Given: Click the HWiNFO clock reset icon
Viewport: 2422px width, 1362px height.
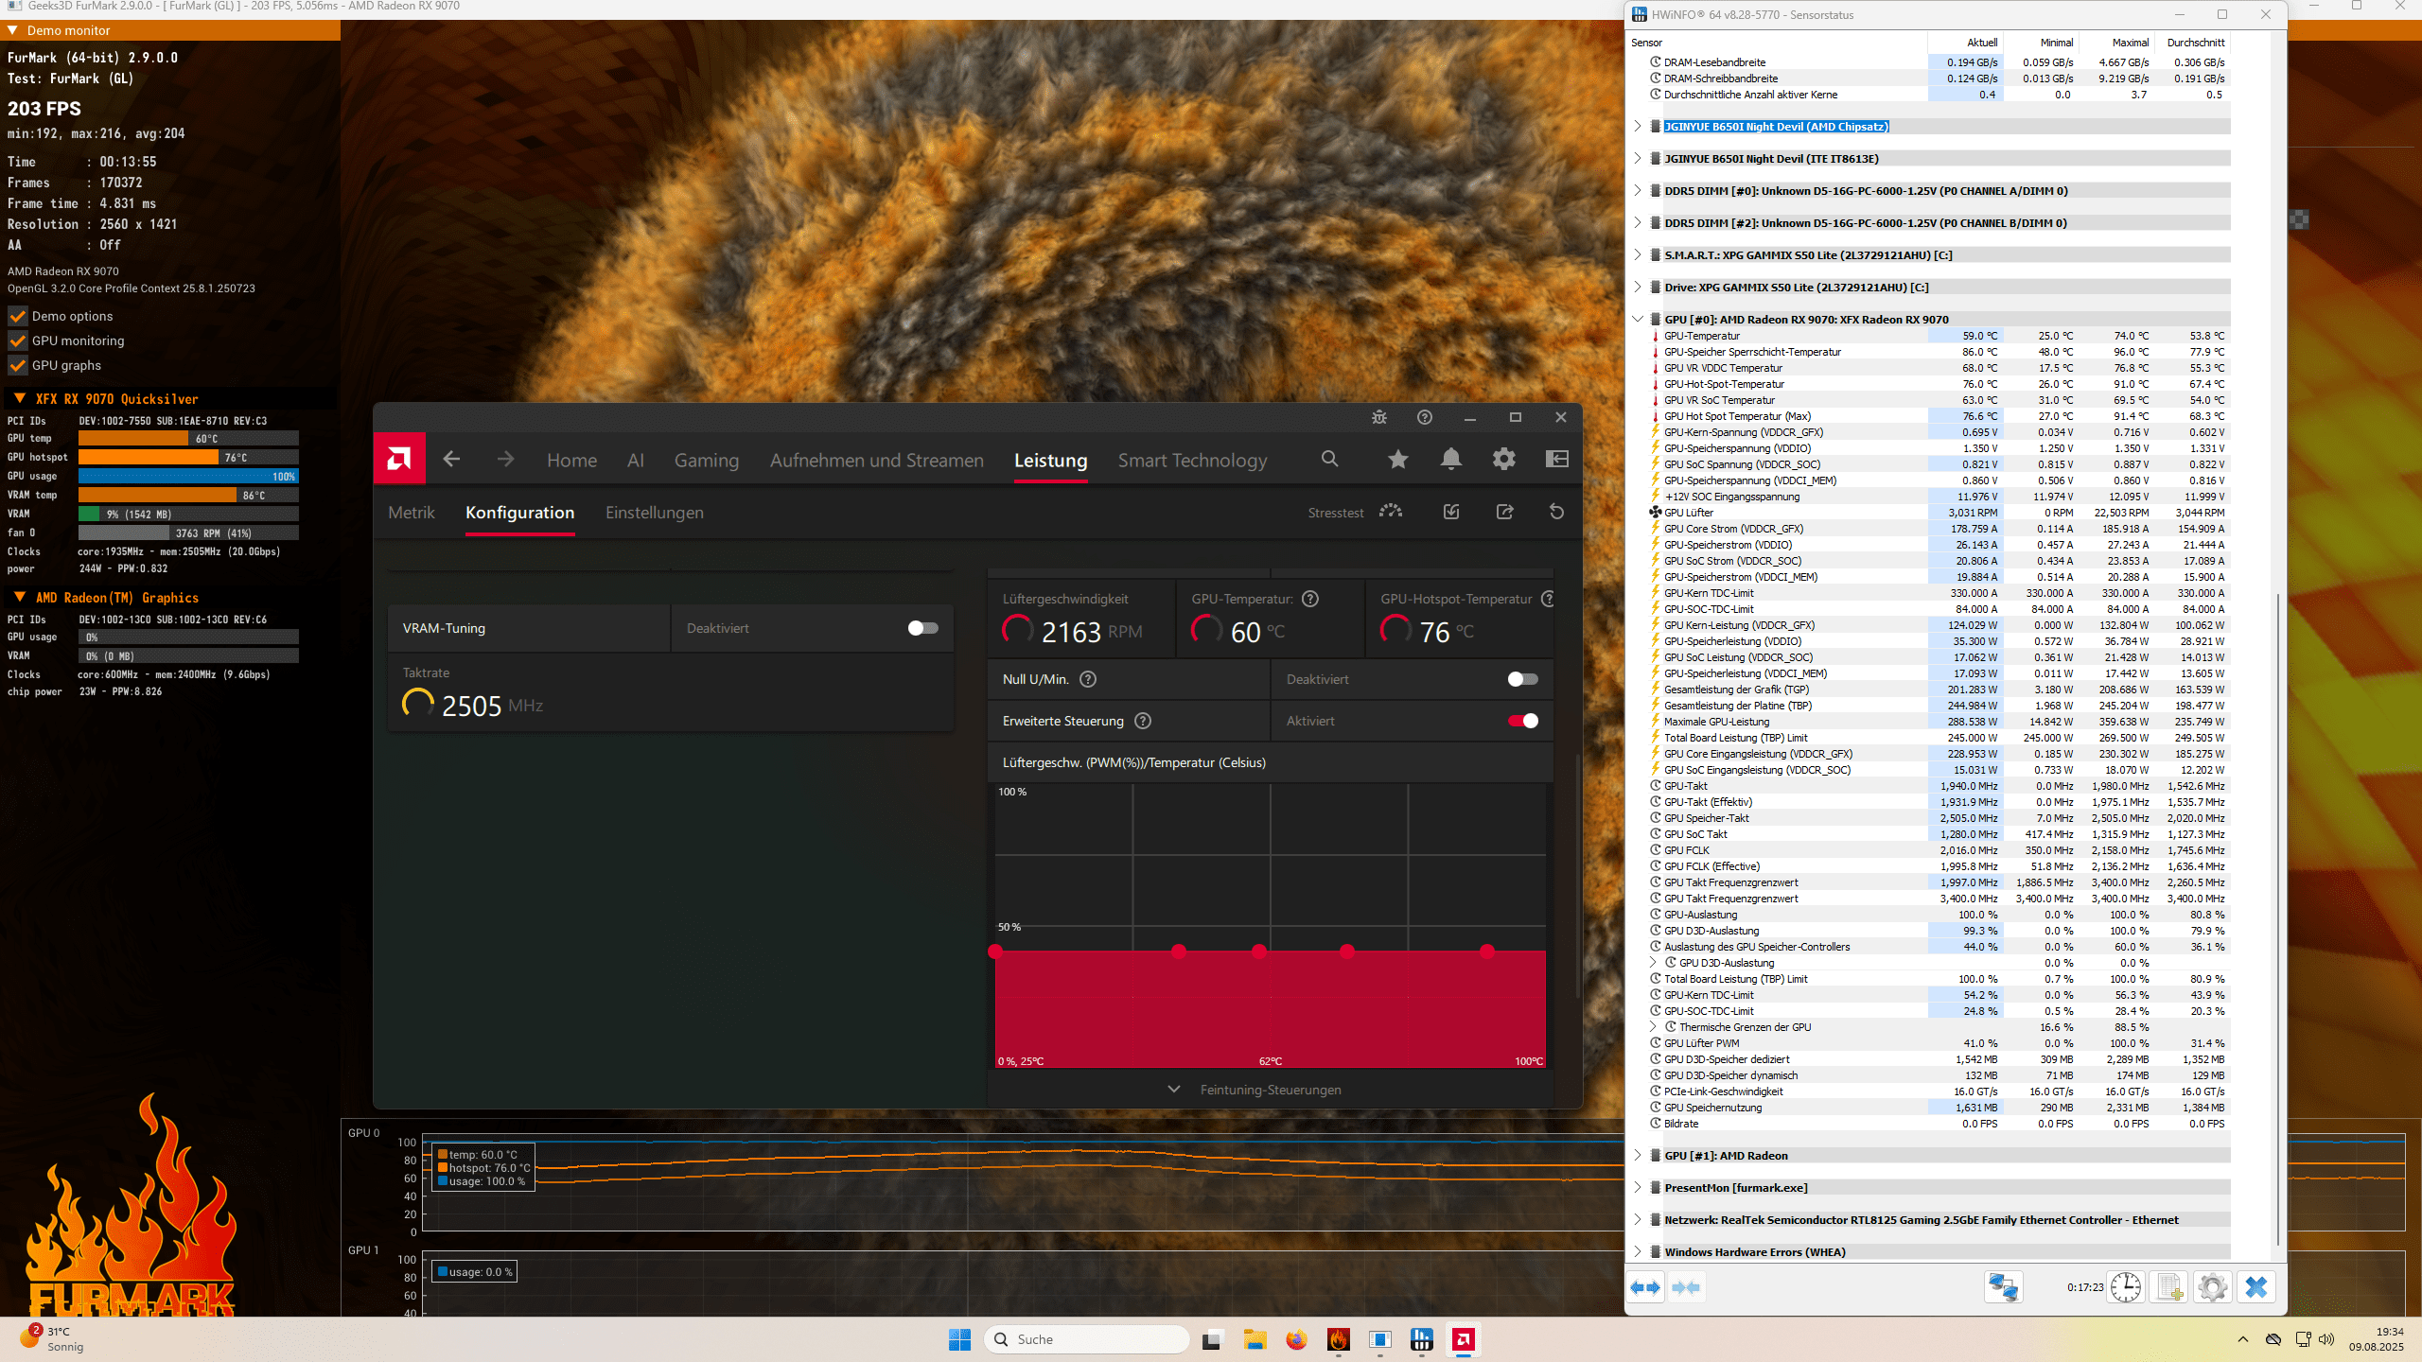Looking at the screenshot, I should point(2125,1287).
